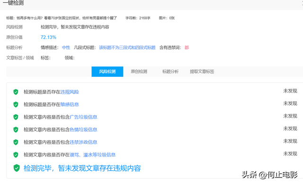Open the 谩骂、灌水等垃圾信息 link
Viewport: 303px width, 184px height.
click(x=93, y=155)
